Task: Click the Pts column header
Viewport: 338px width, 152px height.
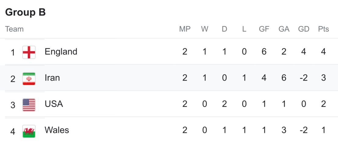Action: (x=323, y=29)
